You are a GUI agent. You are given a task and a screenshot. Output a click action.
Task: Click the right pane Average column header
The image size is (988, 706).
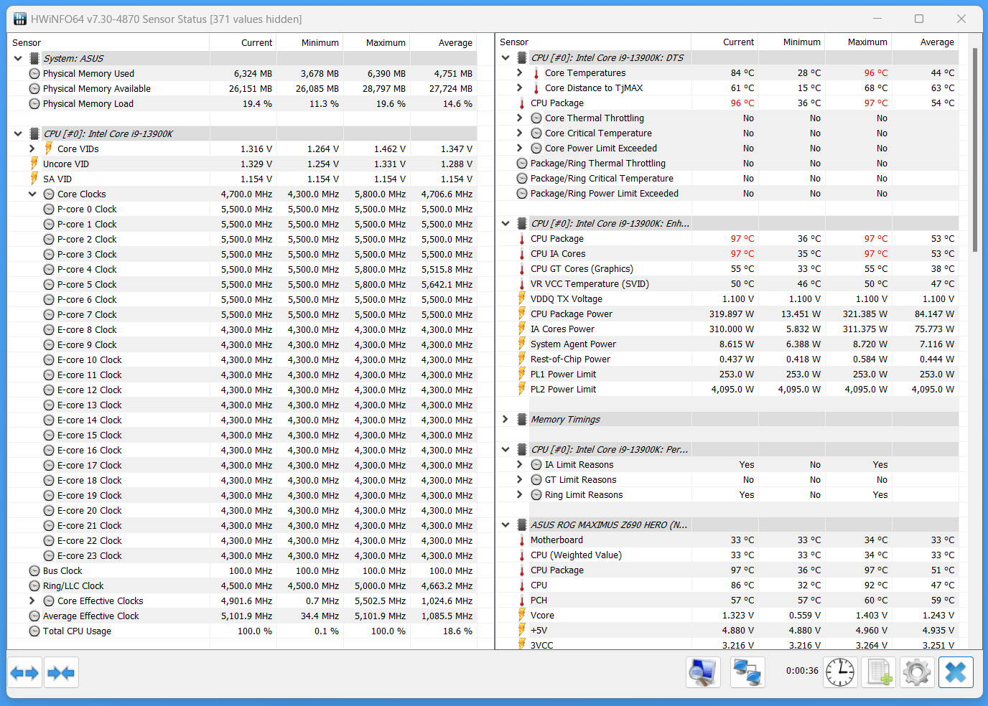[925, 42]
